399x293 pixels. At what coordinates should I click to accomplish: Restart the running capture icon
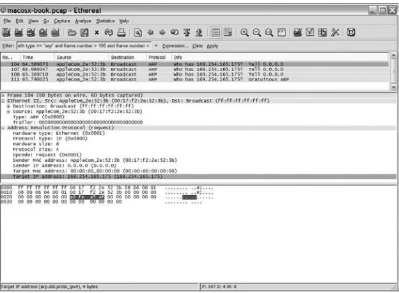tap(56, 33)
